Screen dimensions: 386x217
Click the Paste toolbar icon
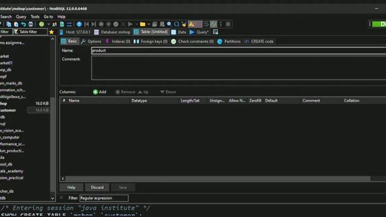tap(16, 24)
